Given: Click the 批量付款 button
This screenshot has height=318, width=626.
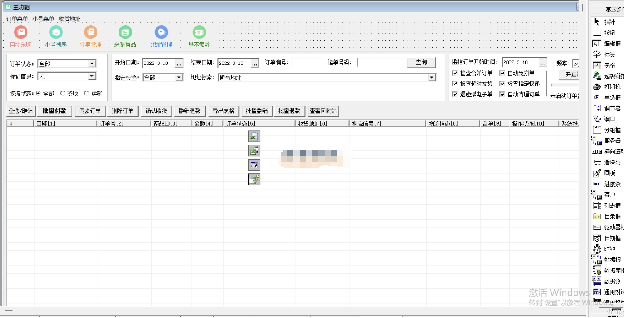Looking at the screenshot, I should (x=54, y=111).
